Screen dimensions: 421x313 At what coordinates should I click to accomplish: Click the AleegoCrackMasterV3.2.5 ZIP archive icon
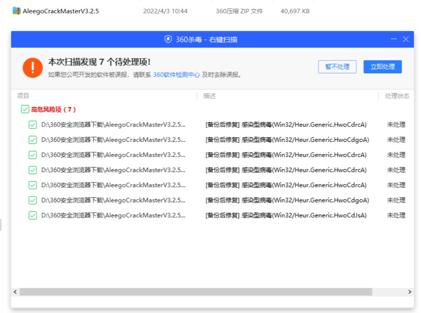(17, 11)
